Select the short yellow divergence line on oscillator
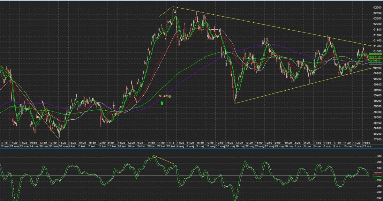The image size is (383, 201). tap(163, 160)
